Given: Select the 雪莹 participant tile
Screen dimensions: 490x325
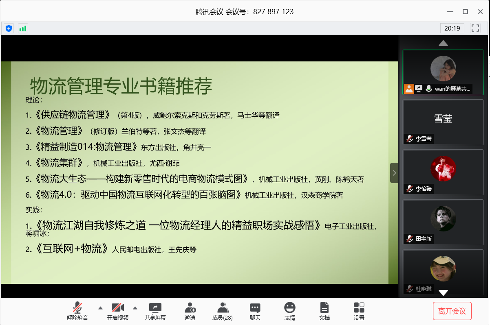Looking at the screenshot, I should 443,122.
